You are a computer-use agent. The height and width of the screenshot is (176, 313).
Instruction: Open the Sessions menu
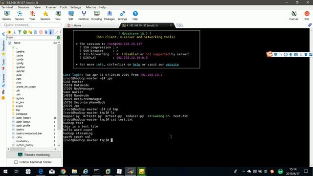23,7
